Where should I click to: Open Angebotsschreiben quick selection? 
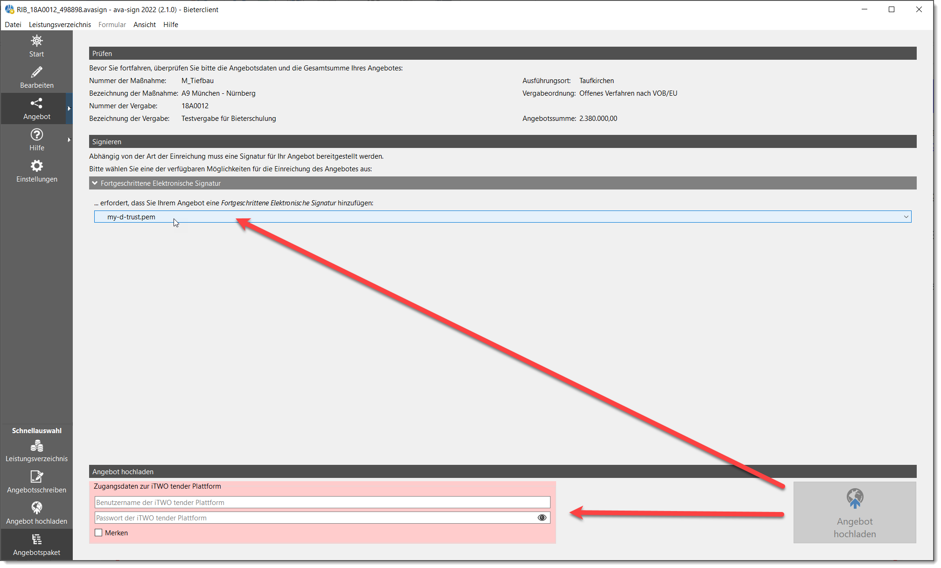pyautogui.click(x=36, y=482)
